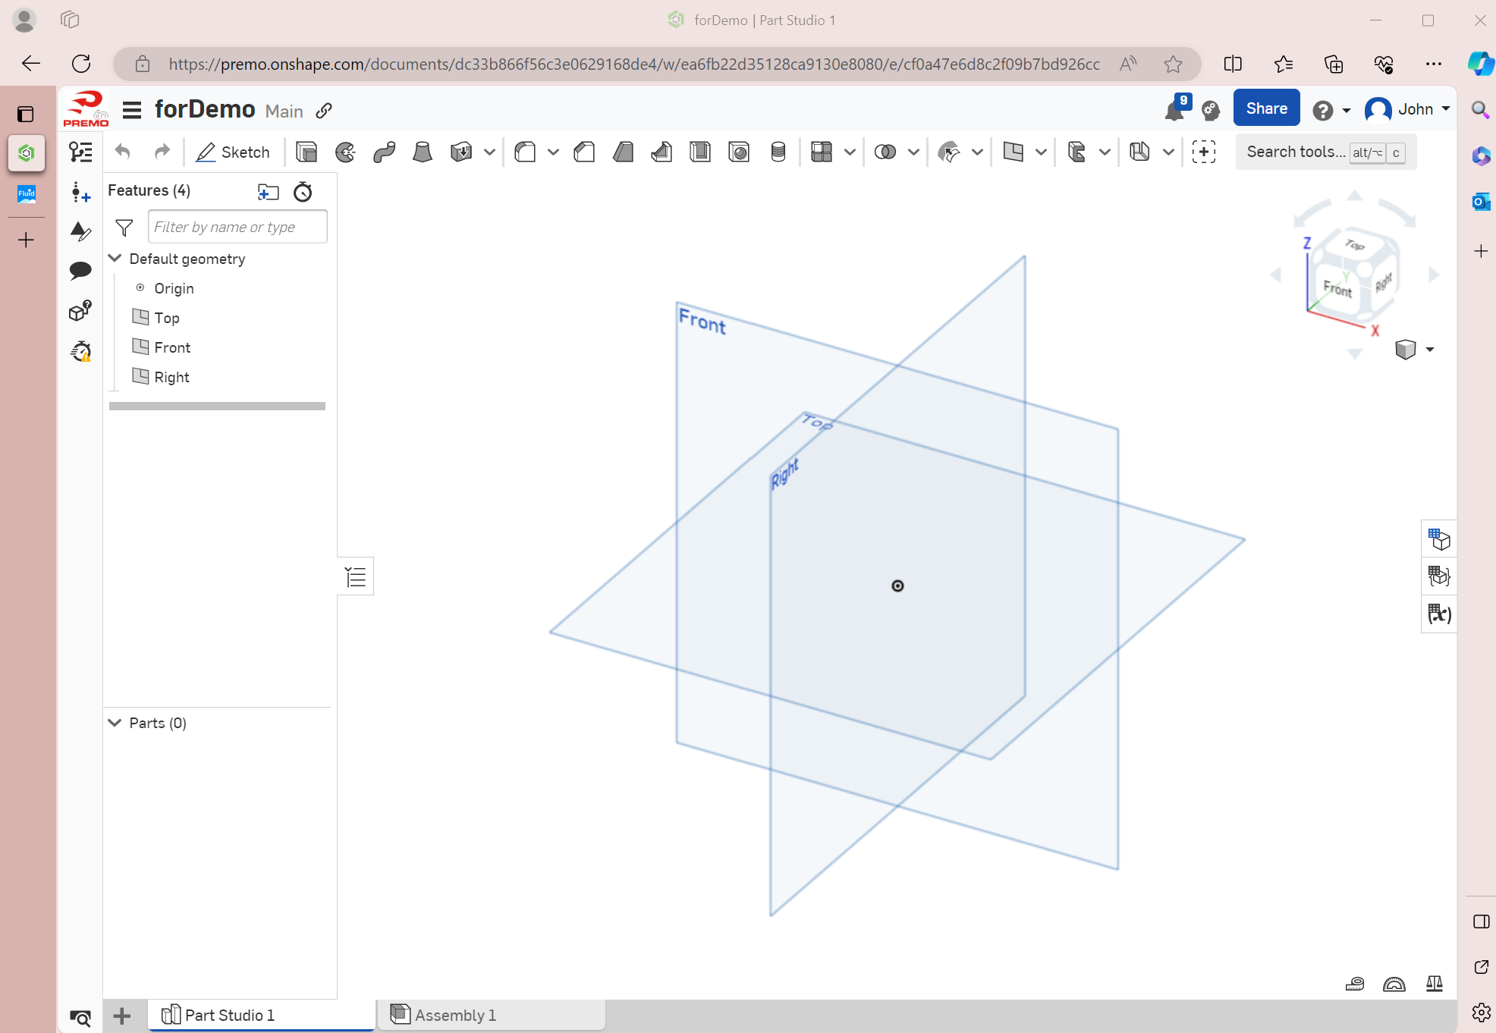Select the Extrude tool icon
The height and width of the screenshot is (1033, 1496).
(306, 152)
